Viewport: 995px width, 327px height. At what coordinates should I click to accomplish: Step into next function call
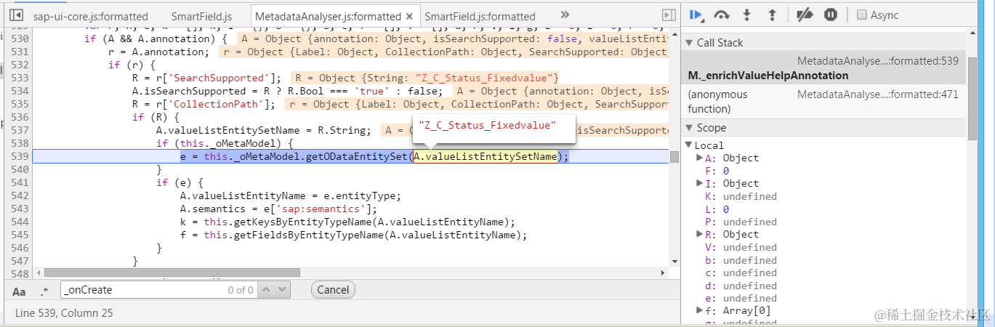click(746, 15)
